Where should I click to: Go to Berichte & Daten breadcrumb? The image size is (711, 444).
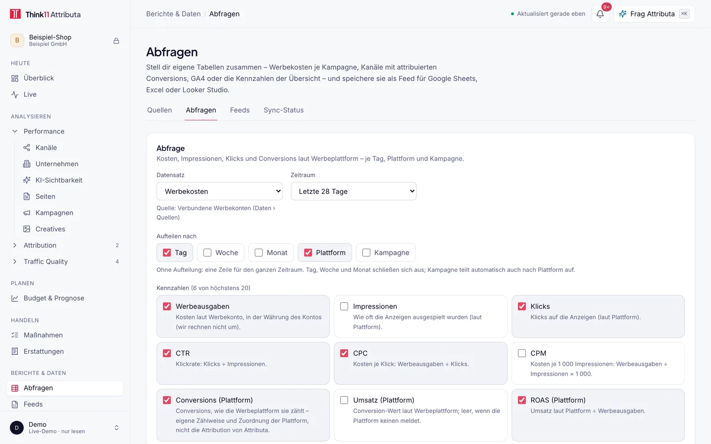pos(173,14)
